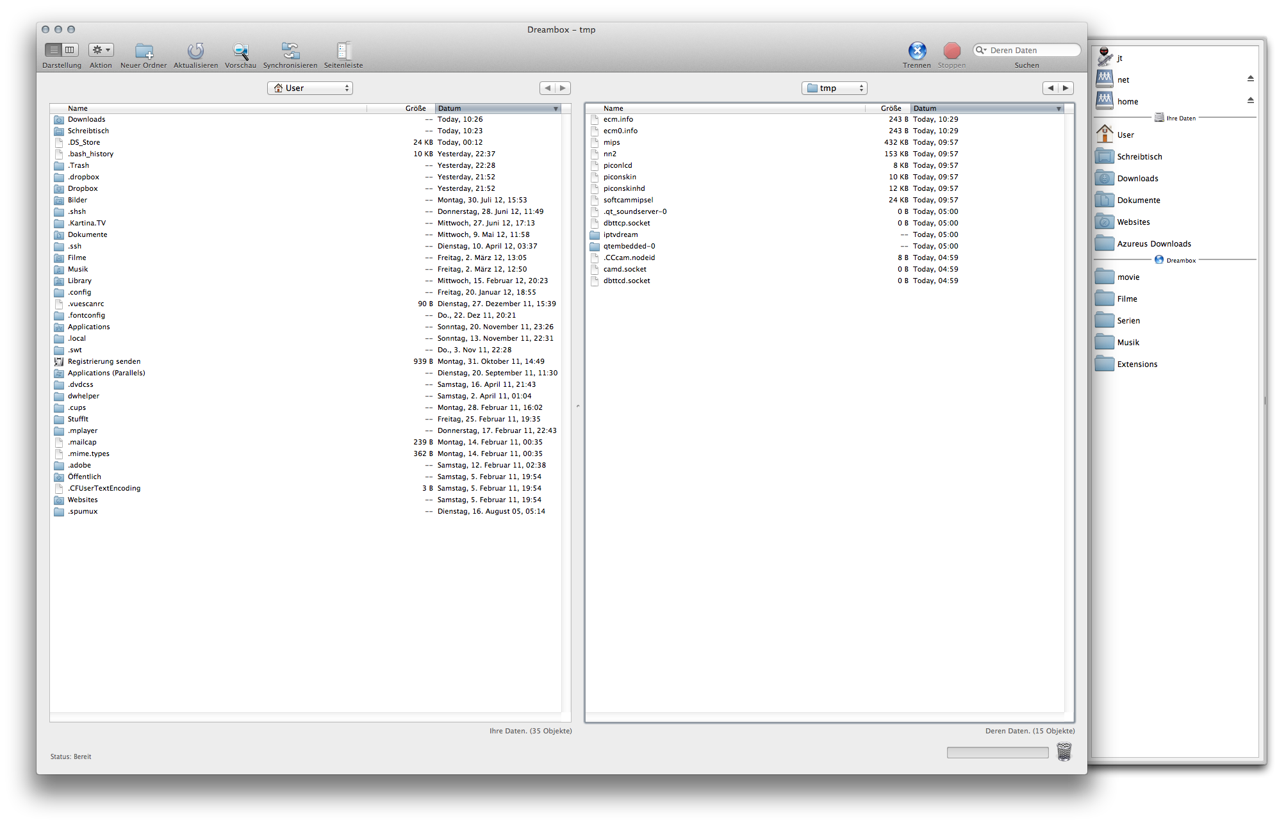
Task: Switch to list view in Darstellung
Action: [54, 49]
